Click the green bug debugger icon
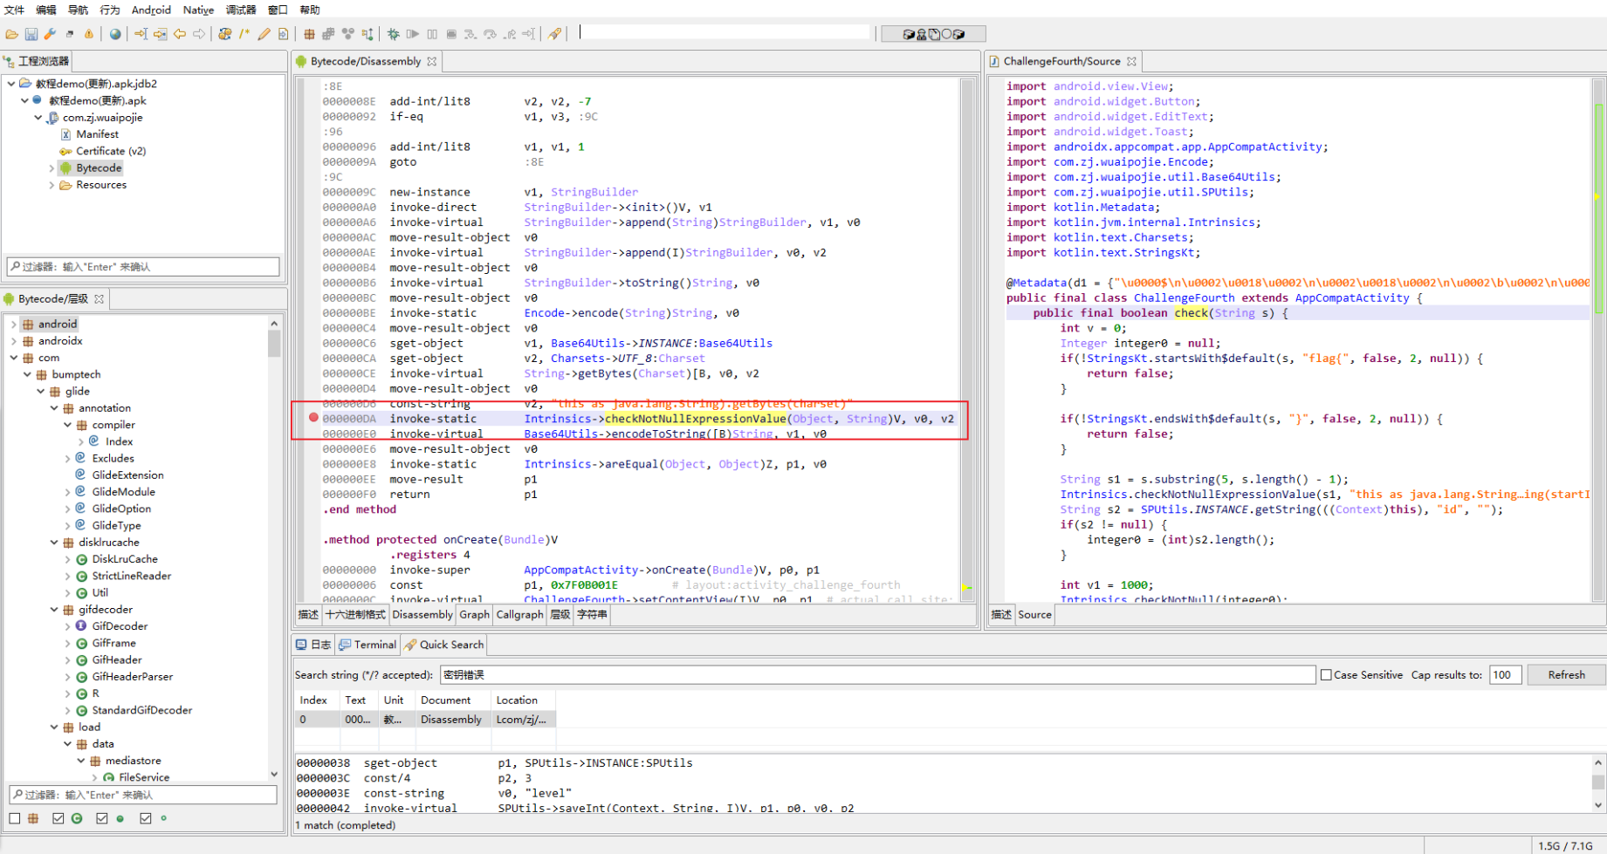This screenshot has width=1607, height=854. coord(394,34)
